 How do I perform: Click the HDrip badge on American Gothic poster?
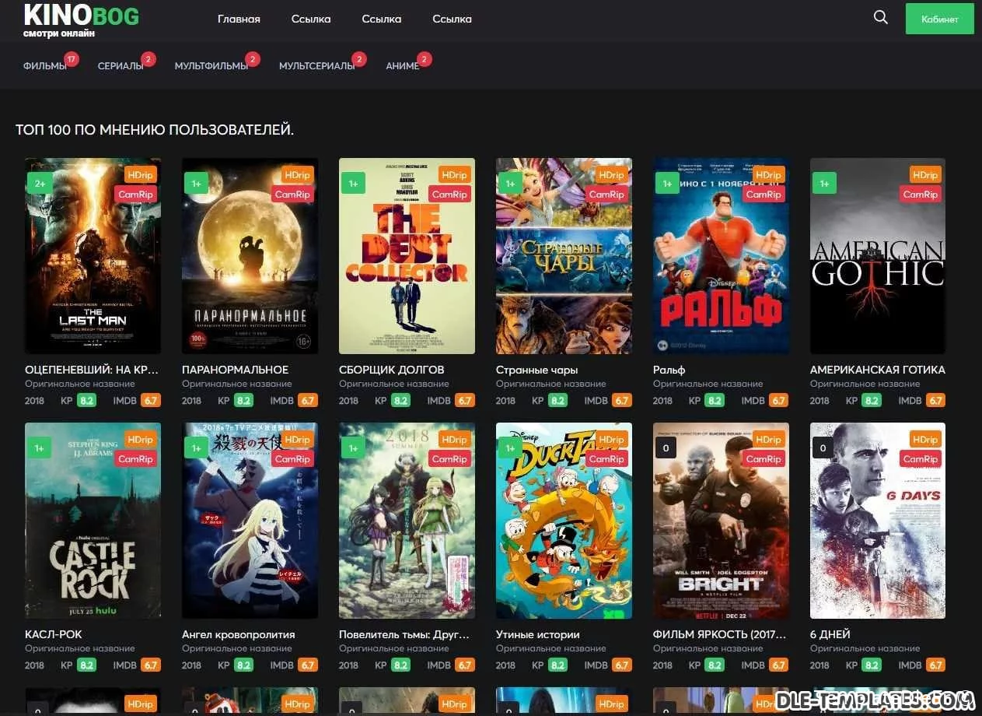tap(924, 175)
